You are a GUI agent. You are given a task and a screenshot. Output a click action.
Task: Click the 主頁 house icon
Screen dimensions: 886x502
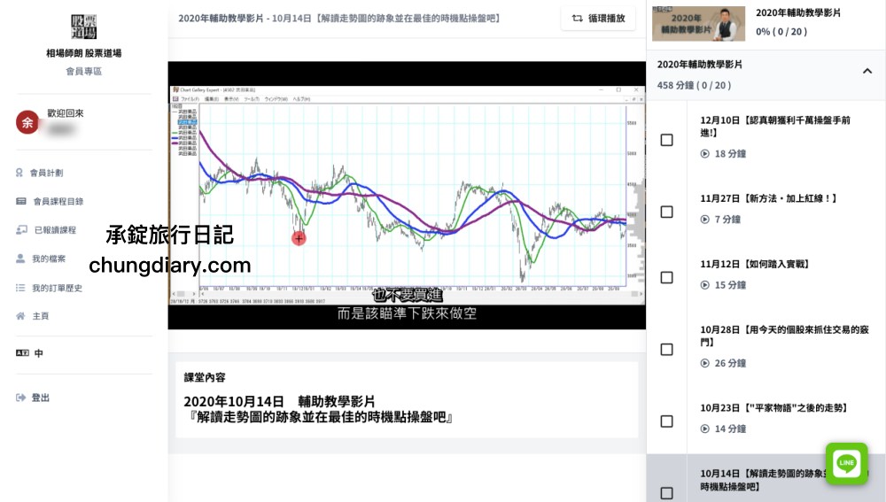[20, 316]
